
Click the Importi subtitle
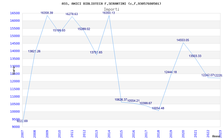[x=111, y=9]
